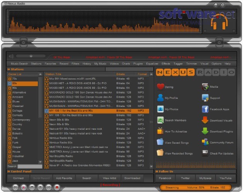
Task: Open the Dating heart icon
Action: (160, 87)
